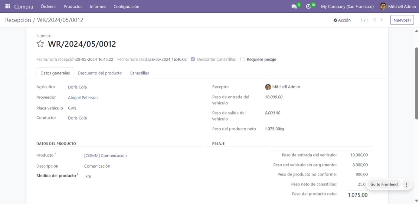Screen dimensions: 419x204
Task: Go to the previous record arrow
Action: point(375,20)
